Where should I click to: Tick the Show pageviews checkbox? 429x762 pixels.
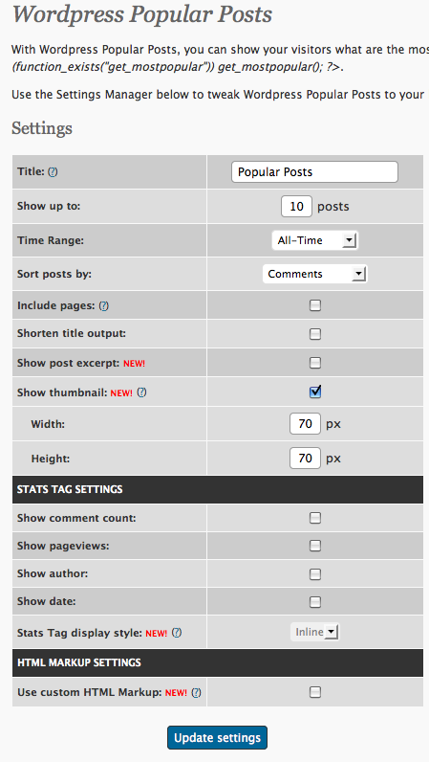point(315,546)
